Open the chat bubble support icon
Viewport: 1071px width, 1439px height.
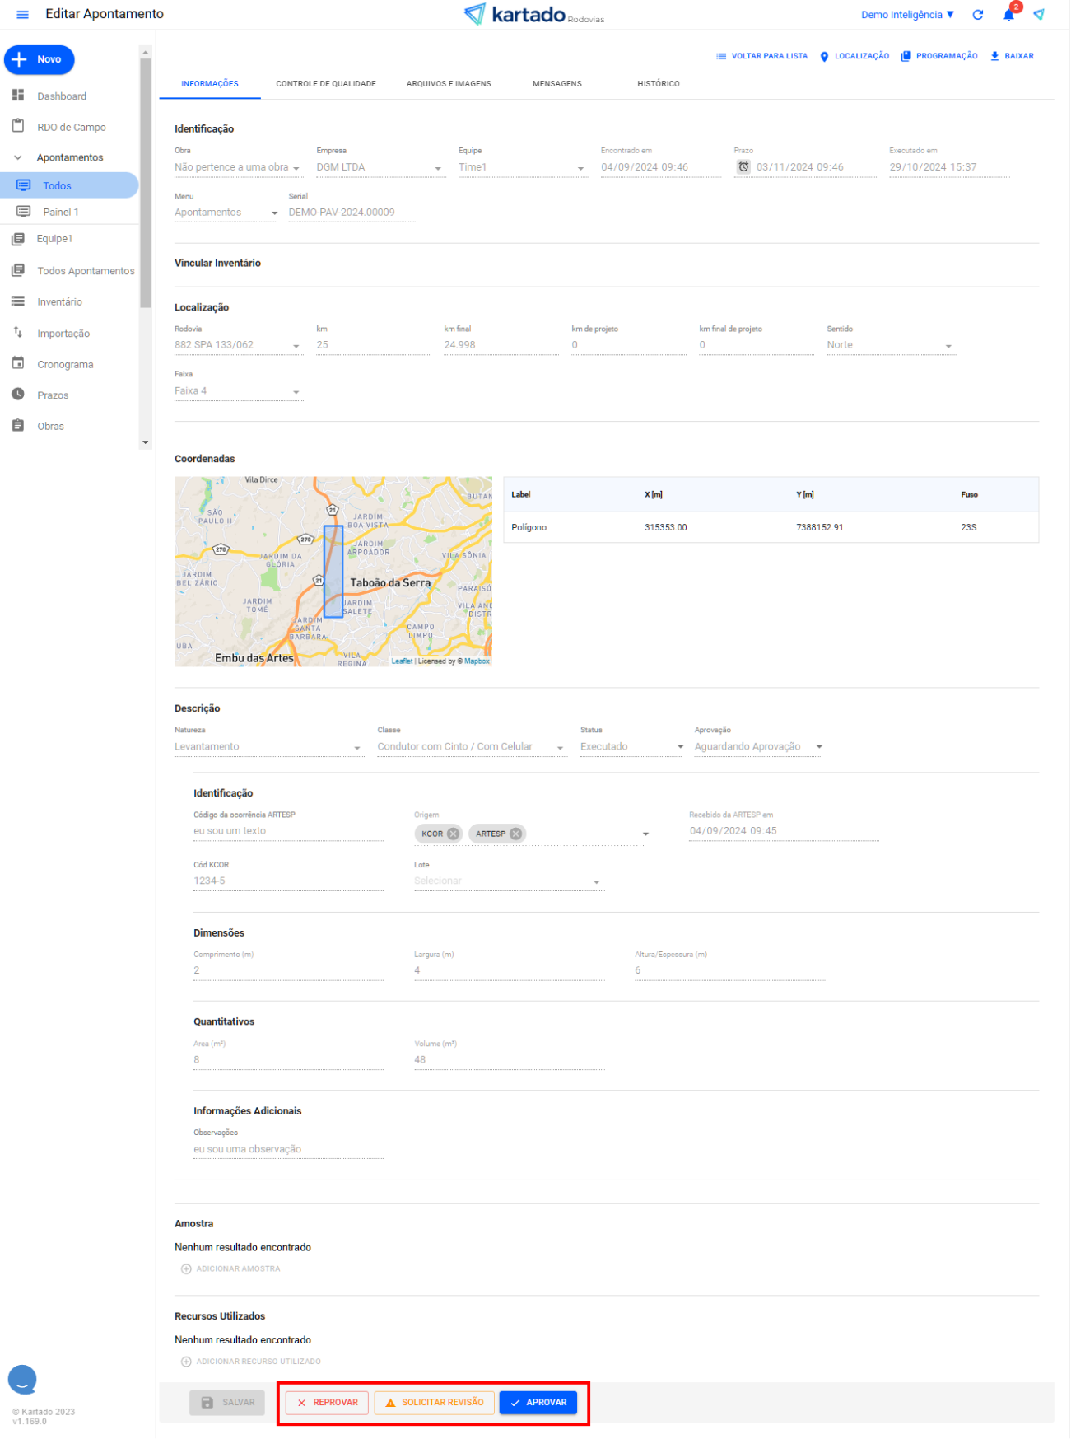(22, 1378)
